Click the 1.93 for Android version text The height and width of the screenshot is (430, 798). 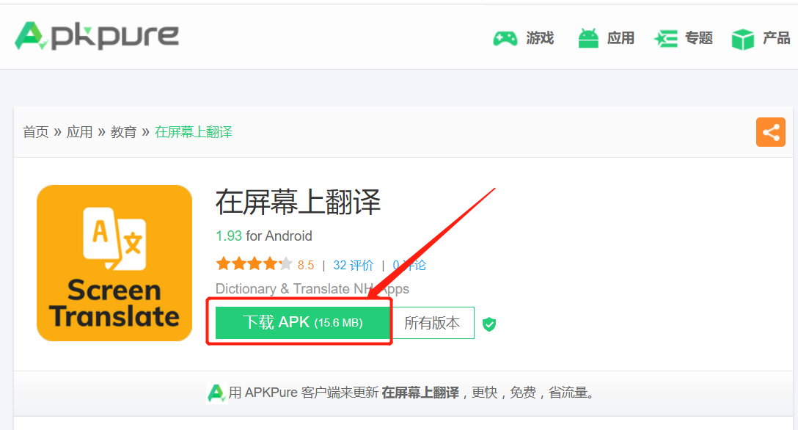263,236
